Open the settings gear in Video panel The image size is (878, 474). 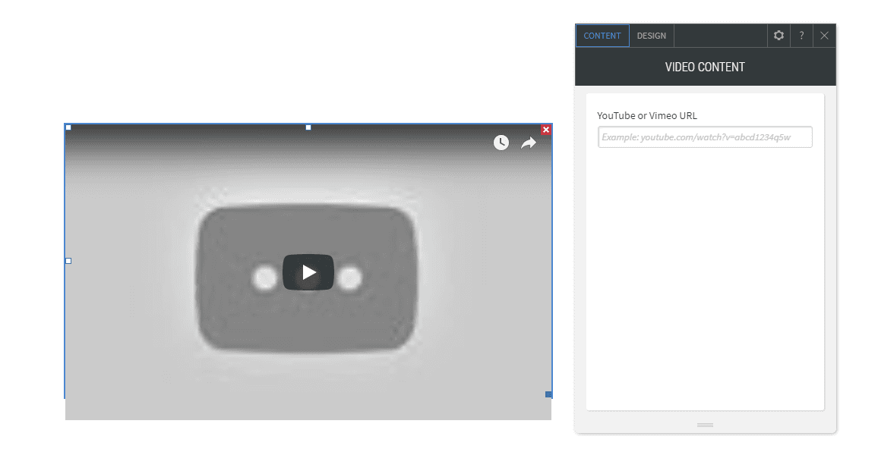click(x=779, y=35)
